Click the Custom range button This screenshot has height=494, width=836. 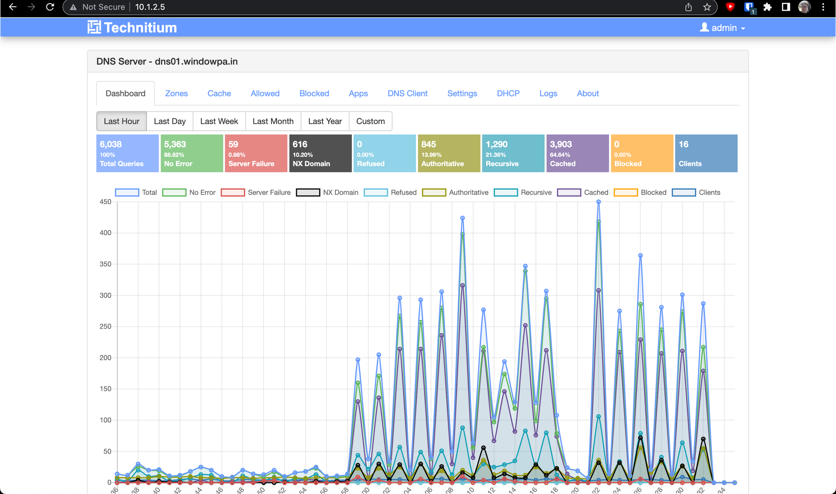tap(370, 121)
